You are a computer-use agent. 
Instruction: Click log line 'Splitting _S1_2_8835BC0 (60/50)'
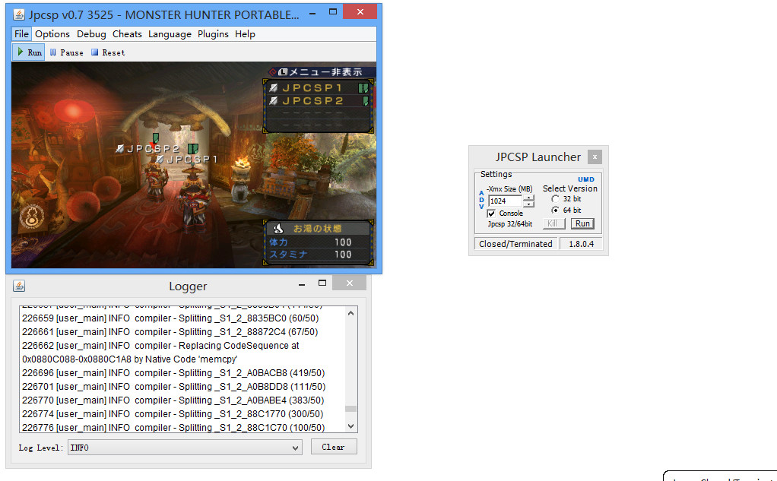pyautogui.click(x=170, y=318)
